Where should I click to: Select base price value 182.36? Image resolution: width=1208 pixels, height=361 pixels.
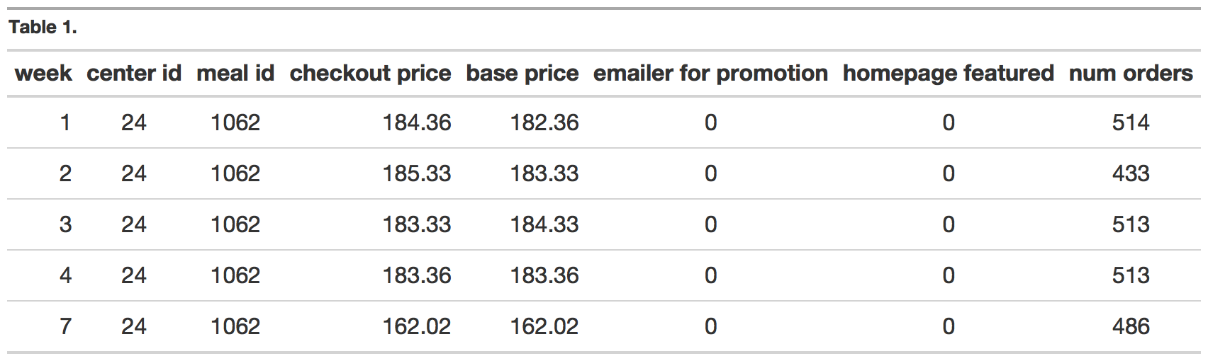pos(544,123)
